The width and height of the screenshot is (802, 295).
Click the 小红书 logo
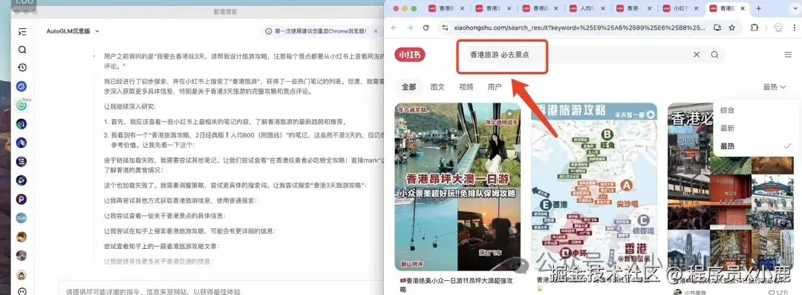pyautogui.click(x=410, y=54)
